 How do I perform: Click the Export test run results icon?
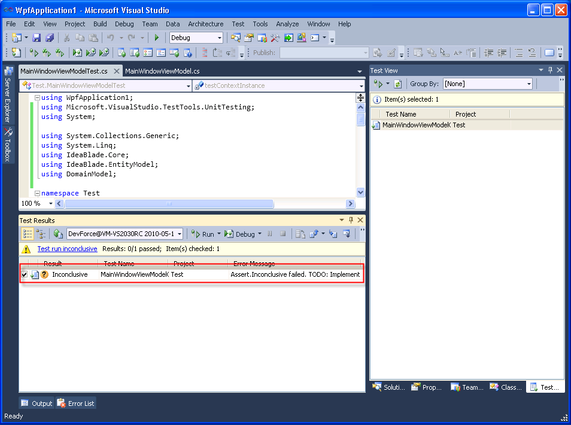coord(314,234)
